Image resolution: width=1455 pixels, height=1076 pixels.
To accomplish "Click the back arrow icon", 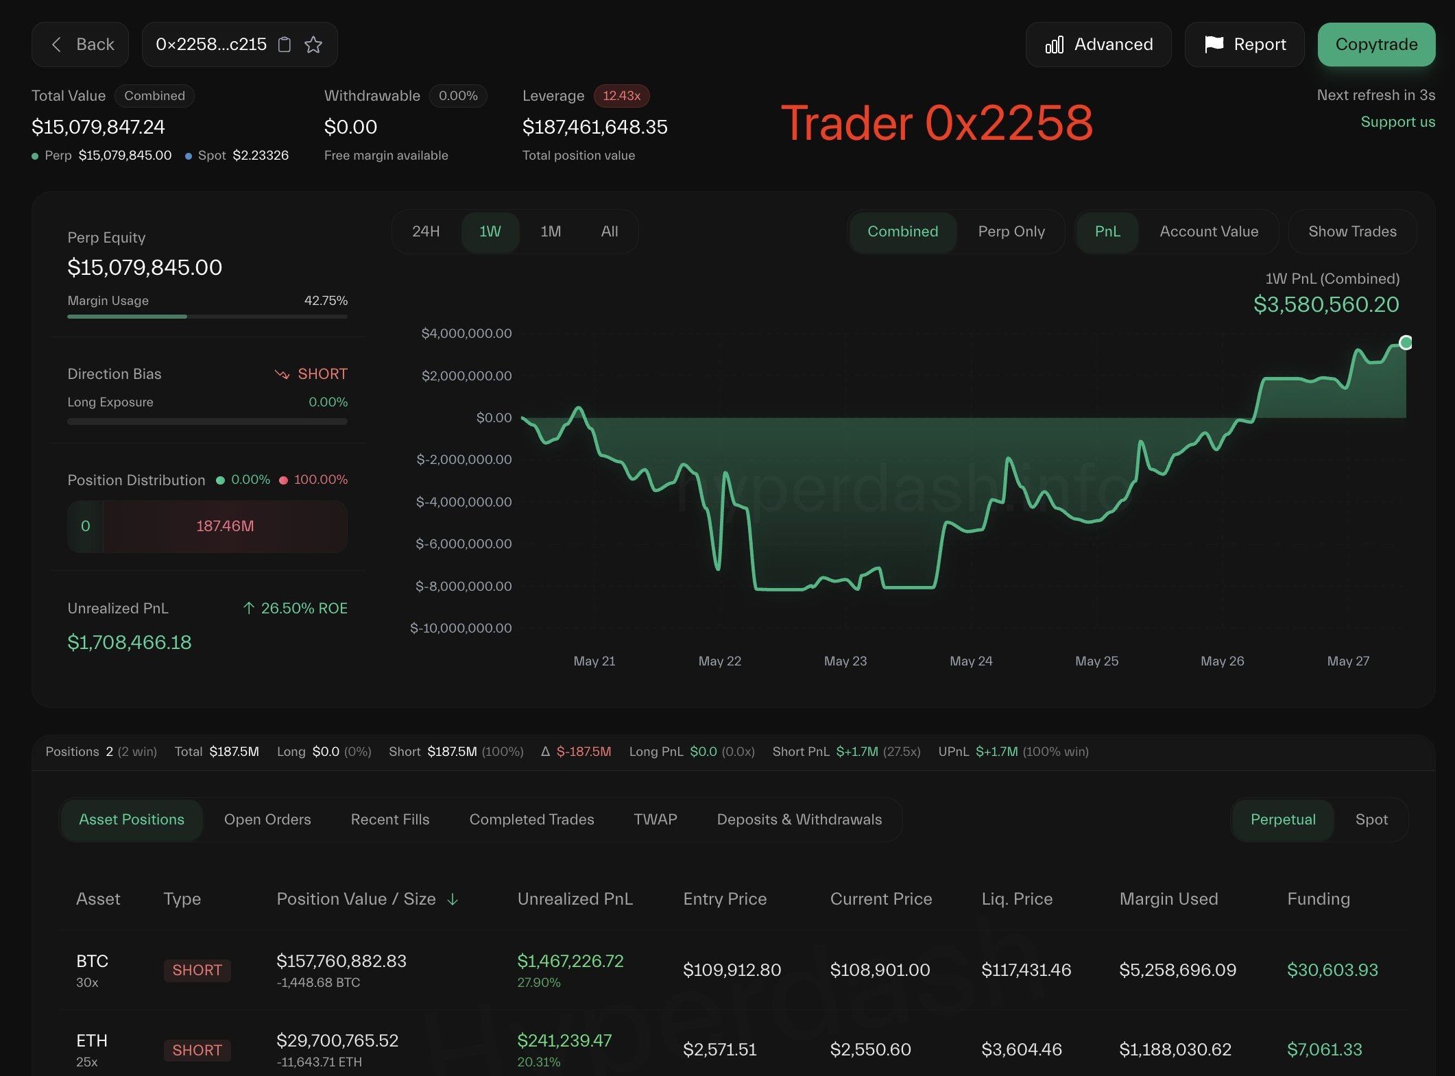I will 57,45.
